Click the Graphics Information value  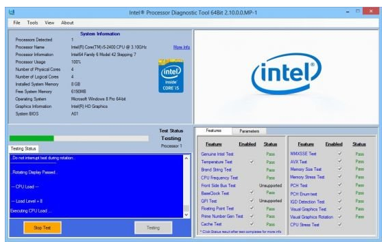[x=89, y=106]
